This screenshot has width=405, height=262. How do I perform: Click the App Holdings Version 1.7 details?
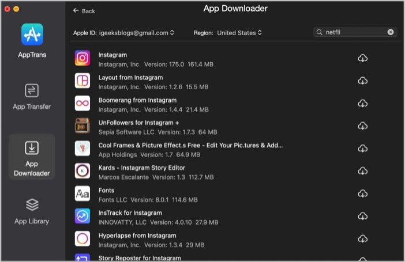pos(149,155)
